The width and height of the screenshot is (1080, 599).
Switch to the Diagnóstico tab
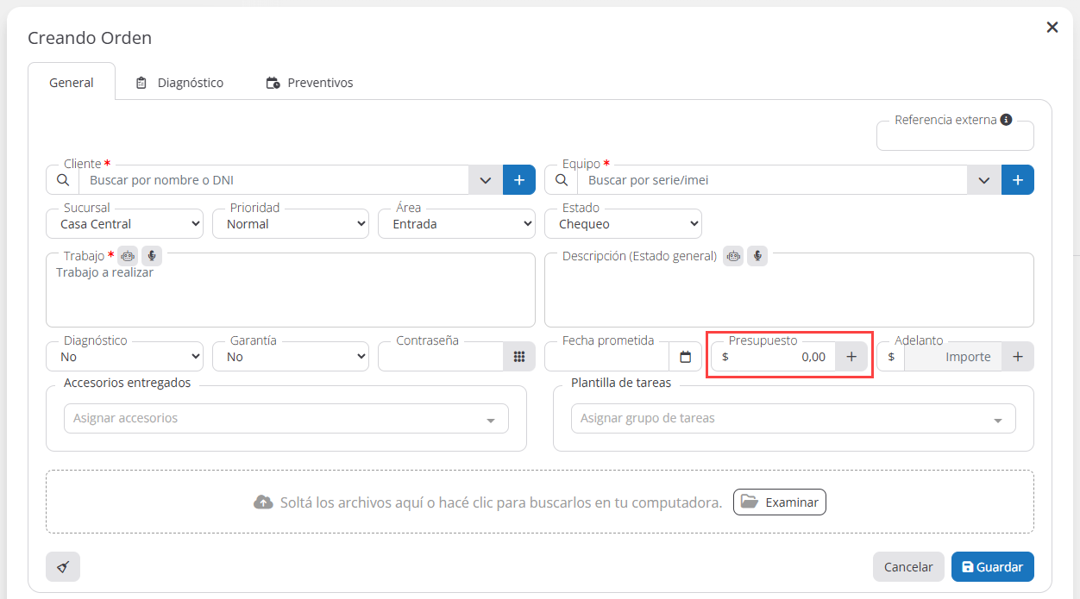coord(179,83)
